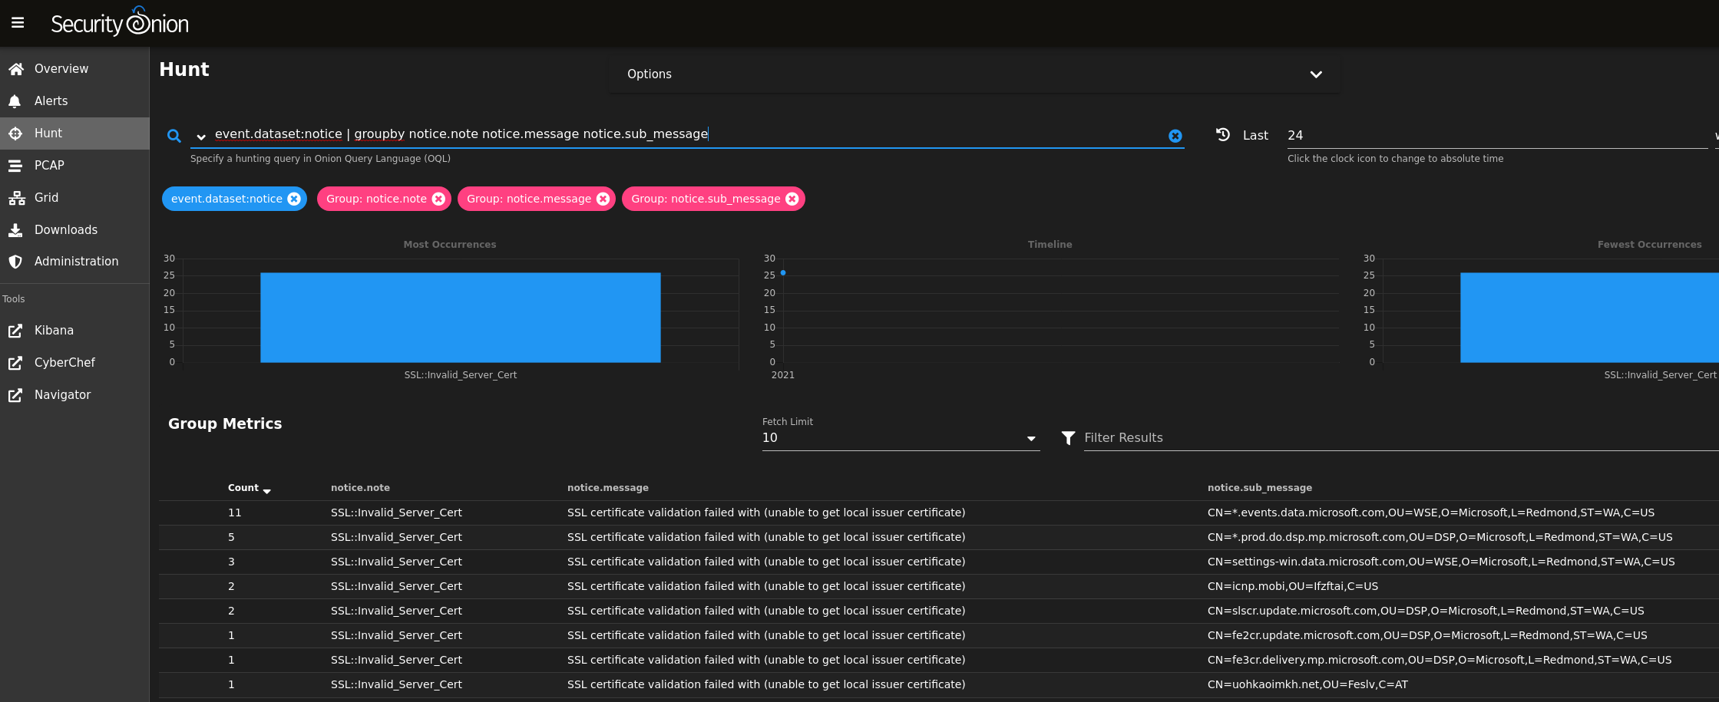The width and height of the screenshot is (1719, 702).
Task: Sort by the notice.note column header
Action: coord(360,488)
